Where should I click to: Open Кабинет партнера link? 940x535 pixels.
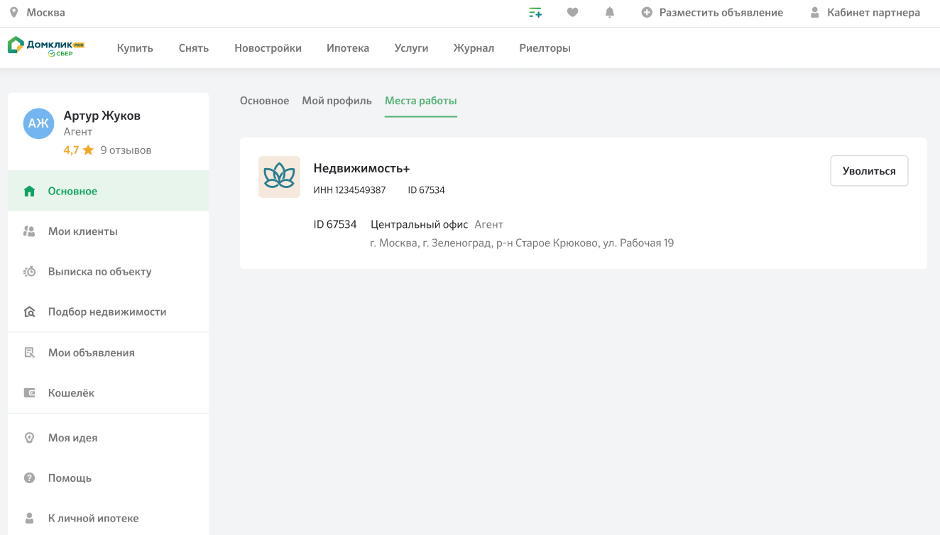click(x=873, y=13)
